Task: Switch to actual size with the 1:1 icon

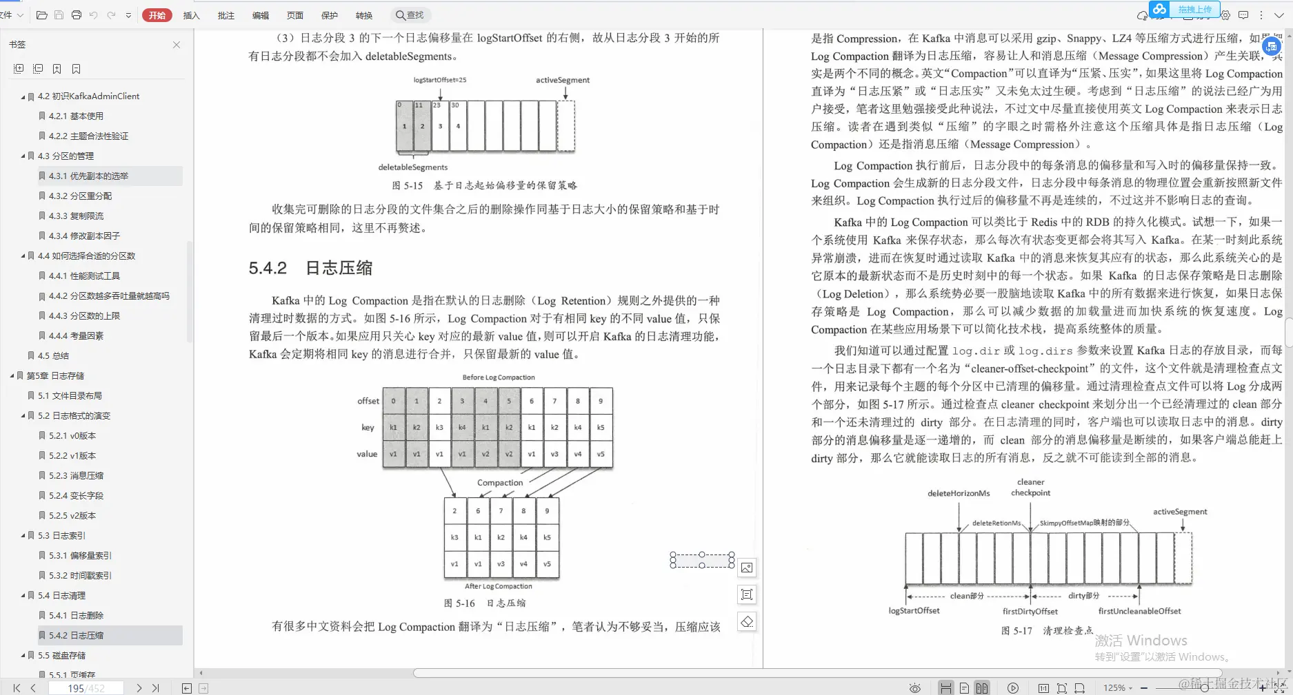Action: (1044, 687)
